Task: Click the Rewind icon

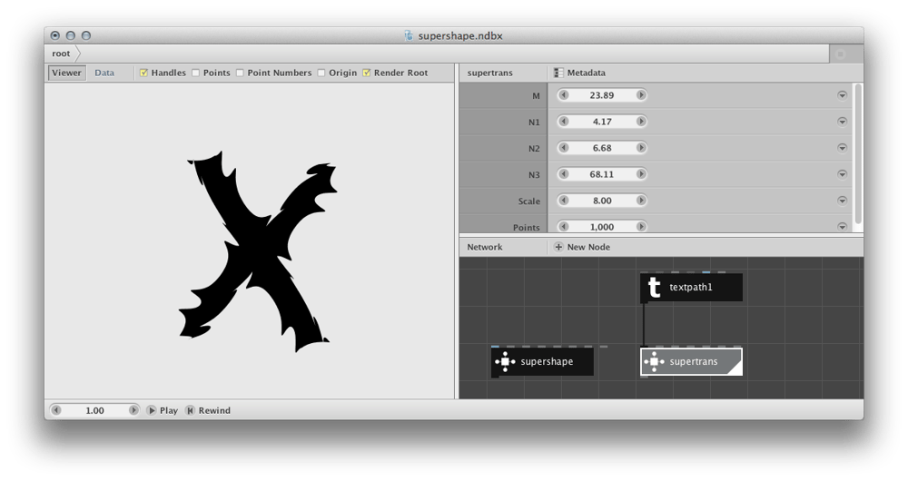Action: click(190, 410)
